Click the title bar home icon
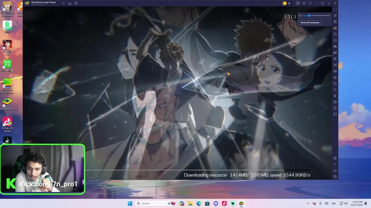The image size is (371, 208). [70, 3]
